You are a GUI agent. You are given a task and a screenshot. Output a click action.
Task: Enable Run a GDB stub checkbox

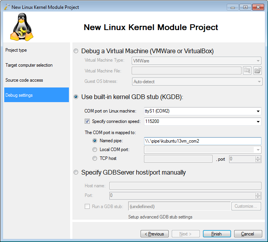click(x=87, y=206)
